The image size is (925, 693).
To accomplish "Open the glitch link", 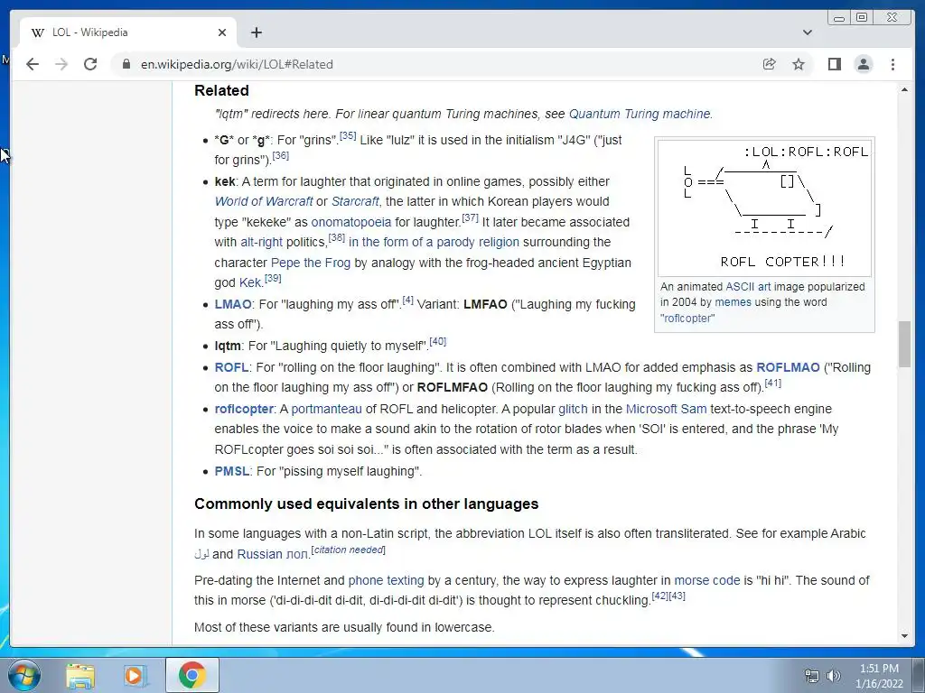I will tap(573, 409).
